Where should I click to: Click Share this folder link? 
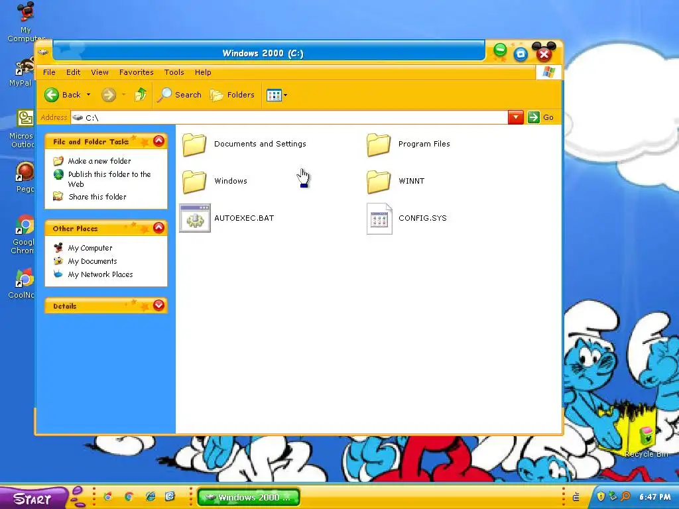click(97, 196)
